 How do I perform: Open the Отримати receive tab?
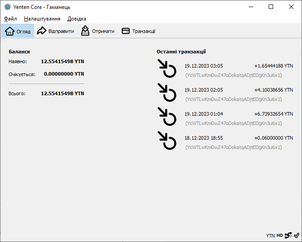(98, 31)
